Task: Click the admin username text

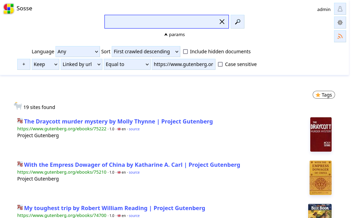Action: pos(324,9)
